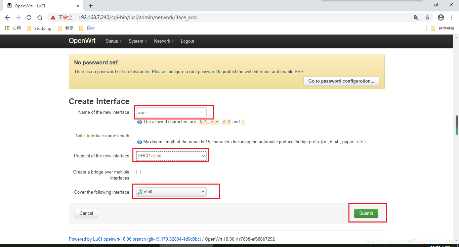Viewport: 459px width, 247px height.
Task: Click the browser back arrow
Action: pyautogui.click(x=7, y=17)
